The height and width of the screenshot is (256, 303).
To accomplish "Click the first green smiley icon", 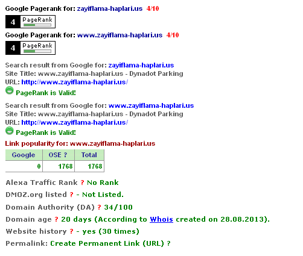I will point(9,90).
